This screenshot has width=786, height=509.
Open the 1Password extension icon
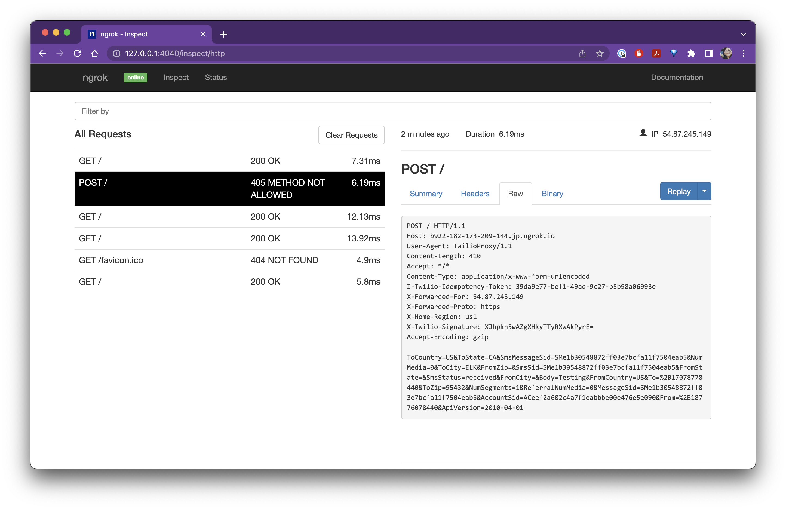pos(622,53)
